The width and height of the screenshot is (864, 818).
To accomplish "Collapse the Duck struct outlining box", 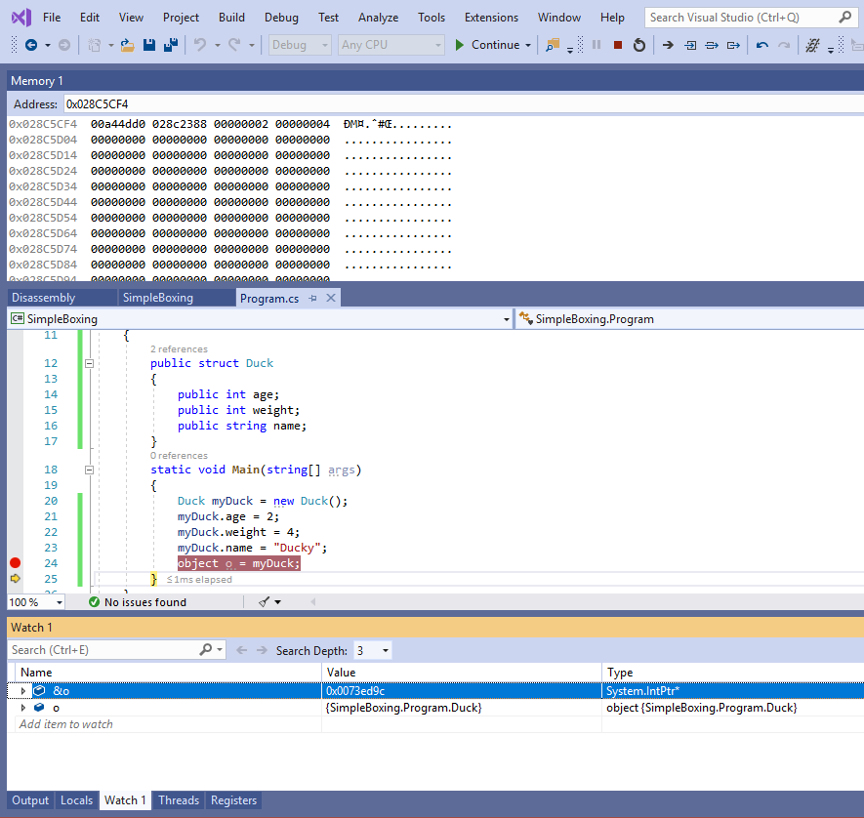I will [90, 363].
